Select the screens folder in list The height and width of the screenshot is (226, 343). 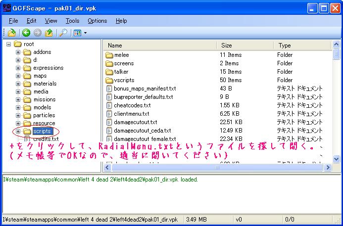point(119,63)
